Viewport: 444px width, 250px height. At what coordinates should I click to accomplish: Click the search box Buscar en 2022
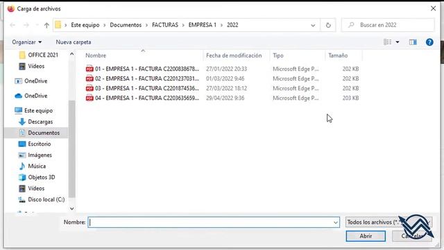pos(388,25)
